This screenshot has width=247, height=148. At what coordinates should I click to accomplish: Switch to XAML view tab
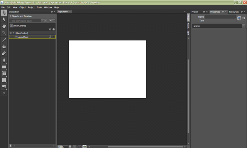pos(188,25)
